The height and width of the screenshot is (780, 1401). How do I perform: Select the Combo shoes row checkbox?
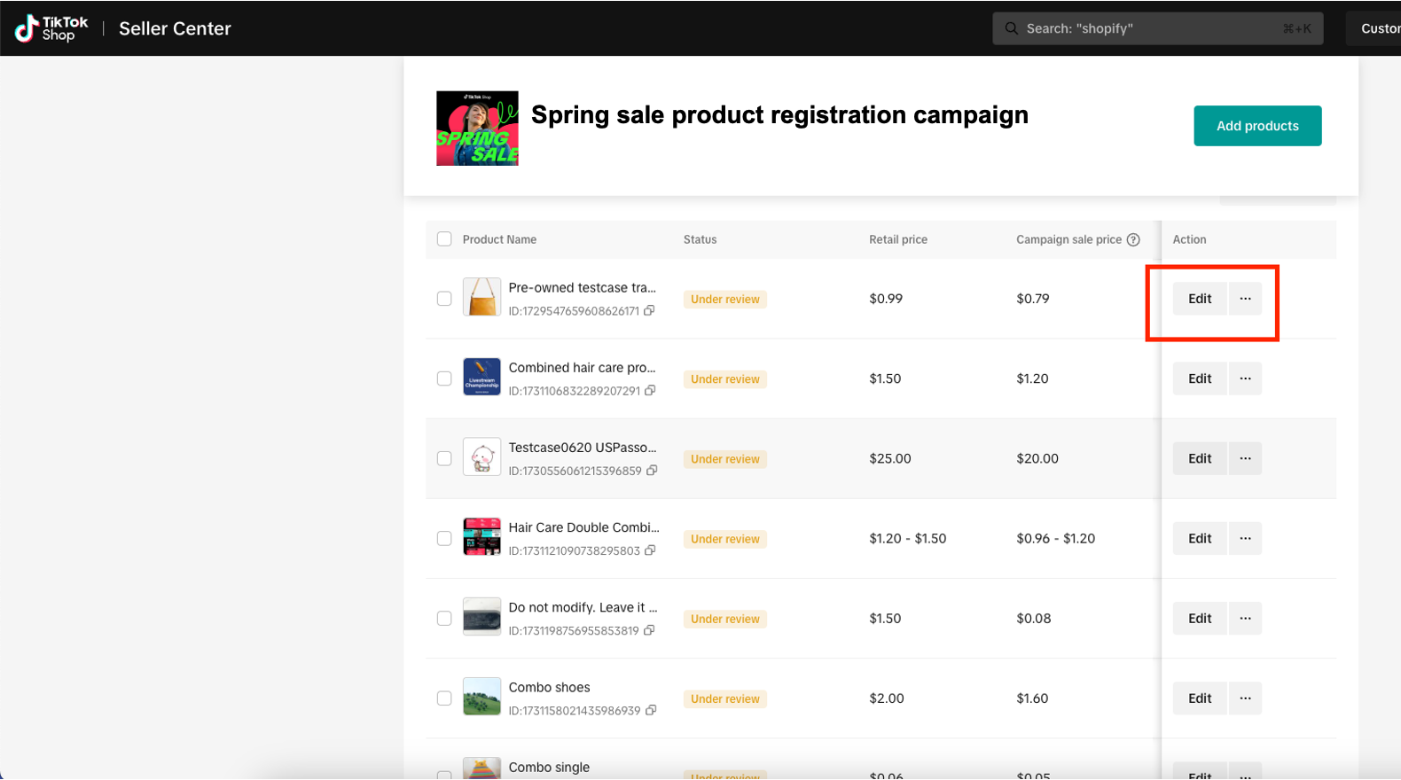[x=444, y=698]
